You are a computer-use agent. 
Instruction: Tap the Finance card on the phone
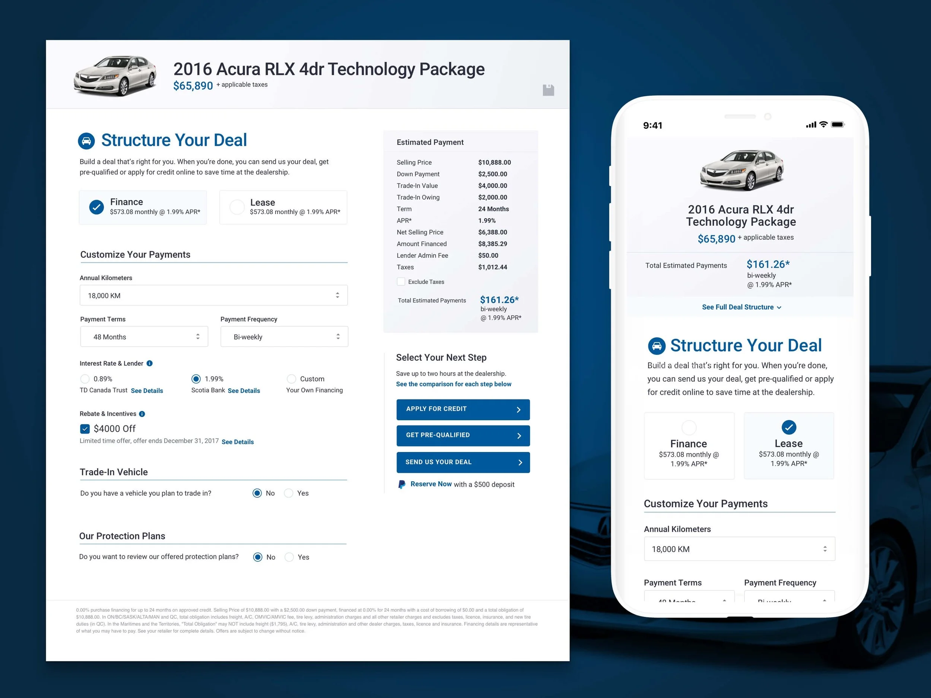point(689,446)
